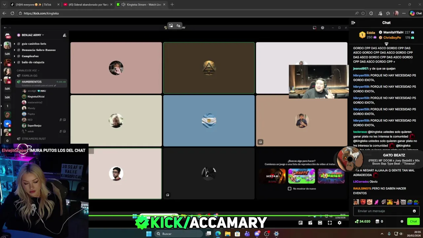The image size is (423, 238).
Task: Toggle fullscreen on the Kick player
Action: (x=329, y=223)
